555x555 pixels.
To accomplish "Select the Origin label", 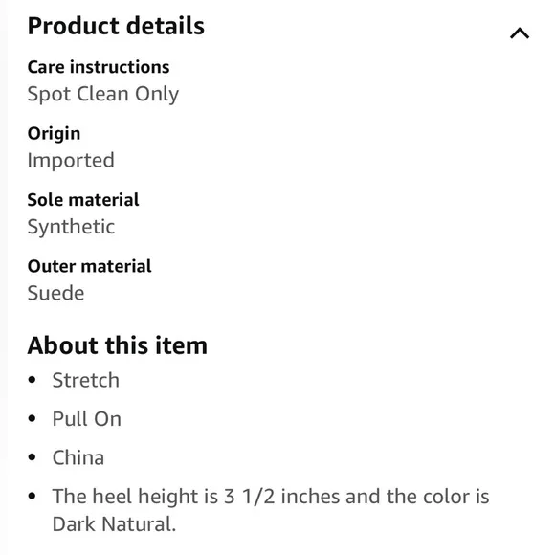I will (54, 134).
